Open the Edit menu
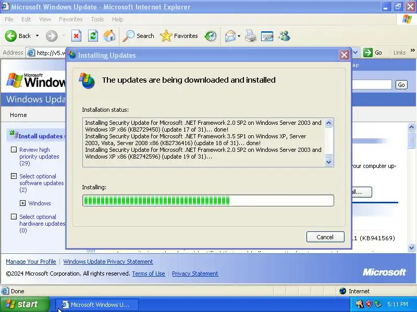 coord(26,19)
